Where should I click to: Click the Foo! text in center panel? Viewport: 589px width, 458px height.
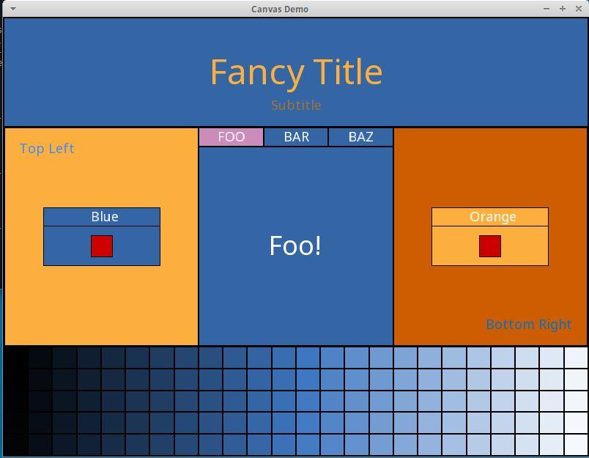click(295, 245)
